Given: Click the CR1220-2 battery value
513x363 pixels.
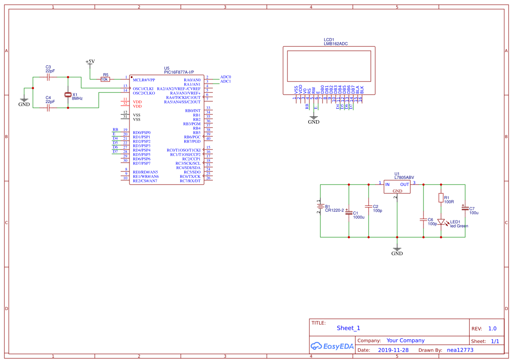Looking at the screenshot, I should point(334,210).
